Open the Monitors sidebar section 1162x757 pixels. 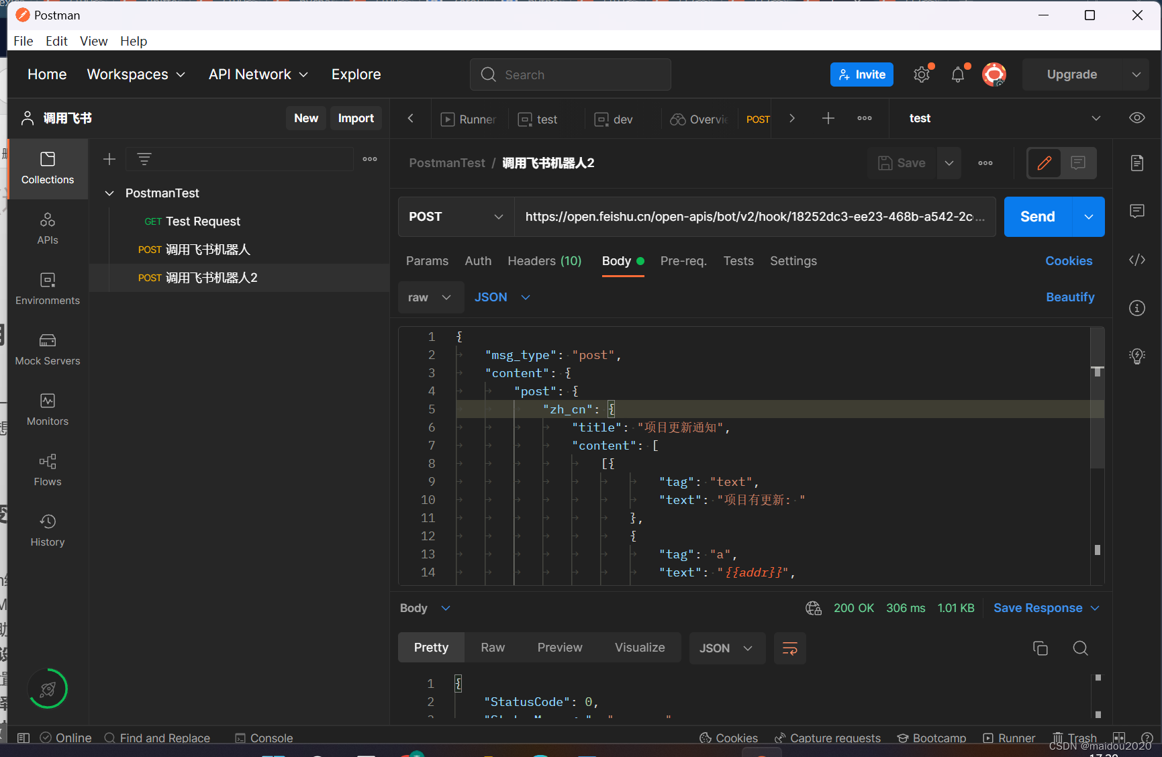pyautogui.click(x=48, y=410)
